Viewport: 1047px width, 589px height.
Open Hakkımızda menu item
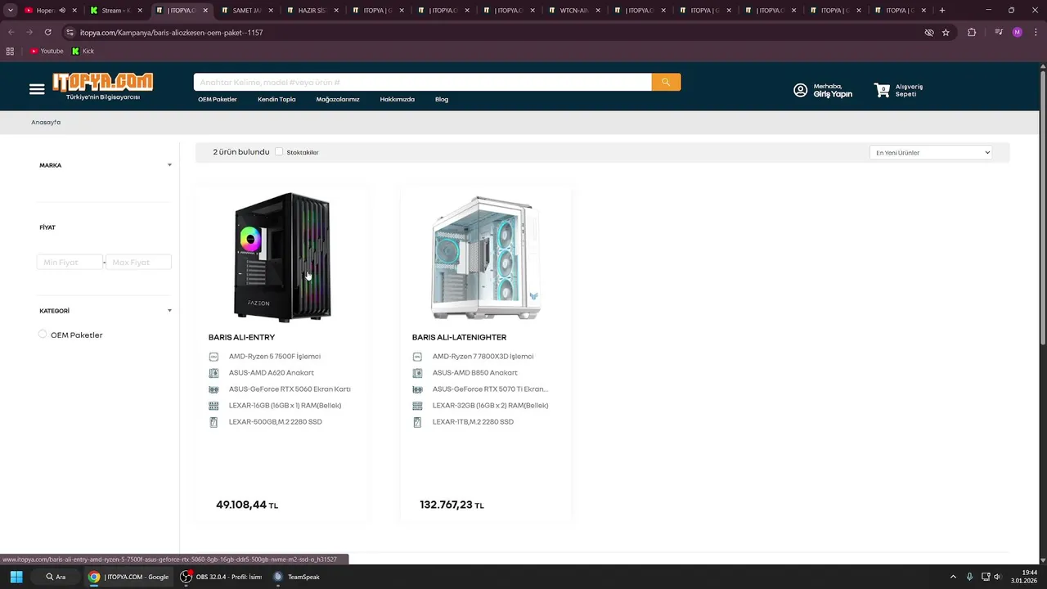click(x=398, y=99)
